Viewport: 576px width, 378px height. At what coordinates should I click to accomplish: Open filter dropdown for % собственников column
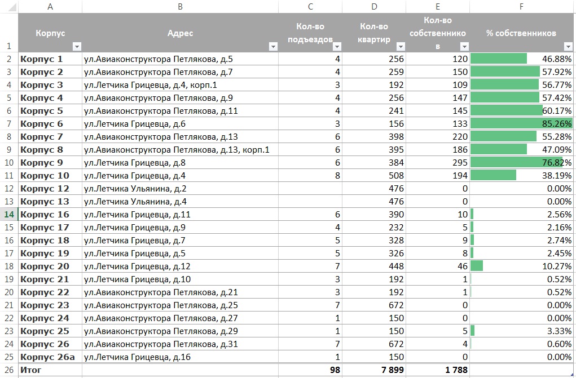pos(568,47)
